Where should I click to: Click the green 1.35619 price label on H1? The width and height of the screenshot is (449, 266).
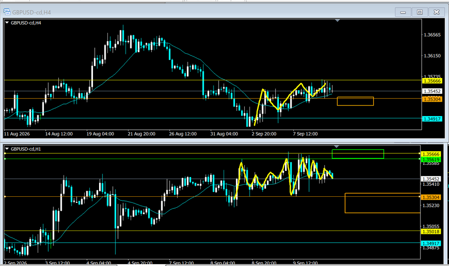(431, 160)
